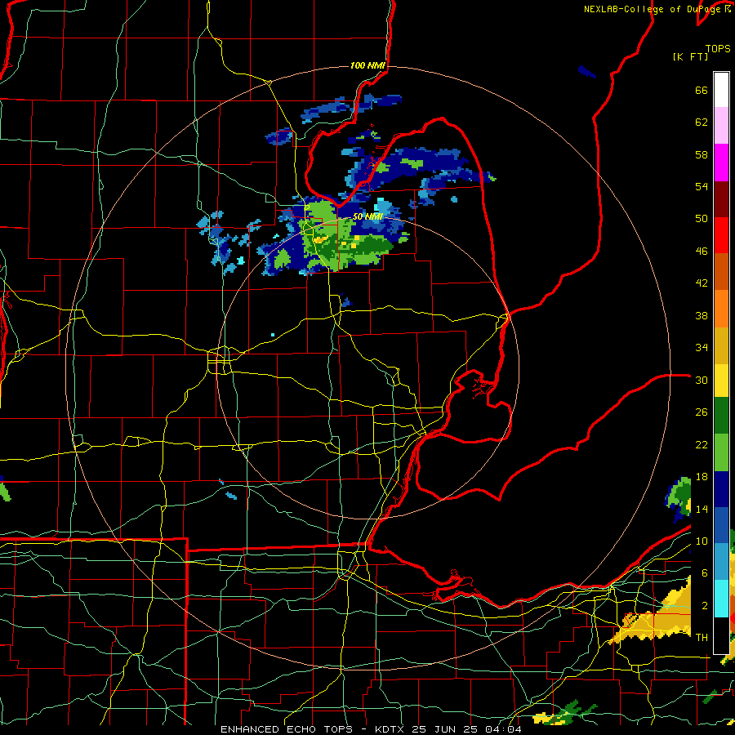Click the '04:04' timestamp

coord(502,729)
